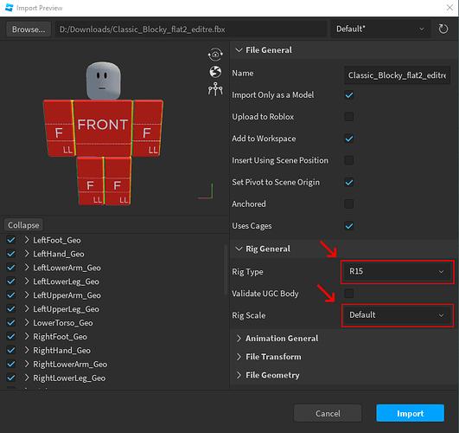Toggle the globe workspace preview icon
This screenshot has height=433, width=459.
coord(215,72)
